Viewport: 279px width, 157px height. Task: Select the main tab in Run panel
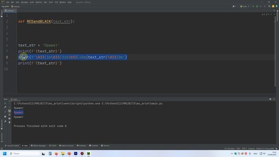(x=14, y=99)
